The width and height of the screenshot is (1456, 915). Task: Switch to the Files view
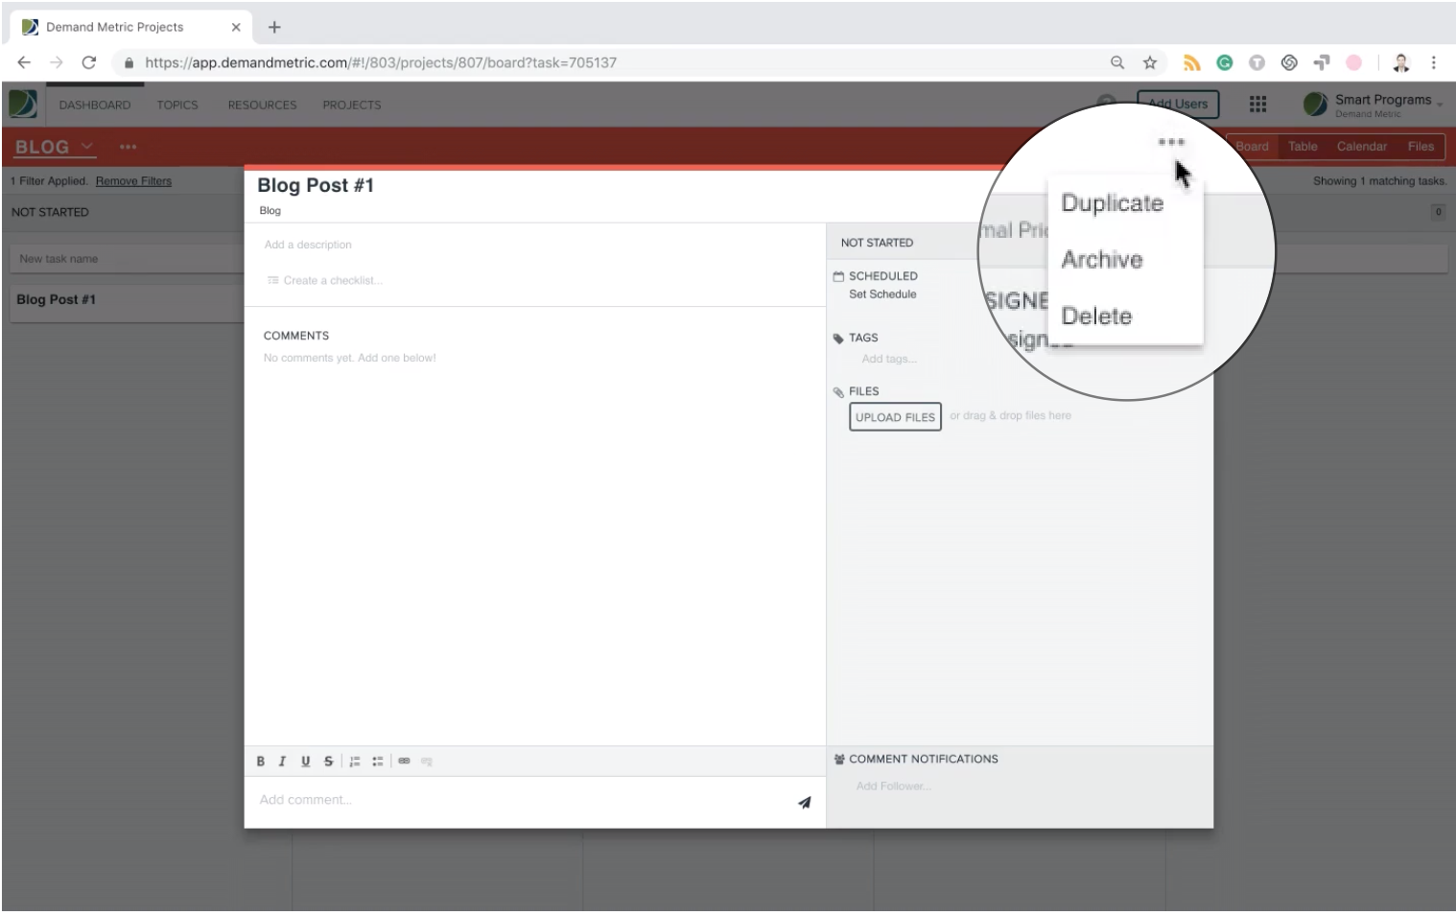coord(1421,147)
